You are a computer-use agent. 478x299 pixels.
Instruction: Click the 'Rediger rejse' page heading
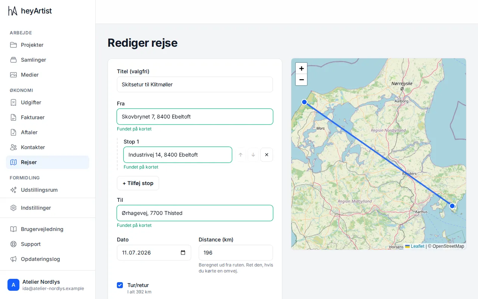[x=143, y=43]
